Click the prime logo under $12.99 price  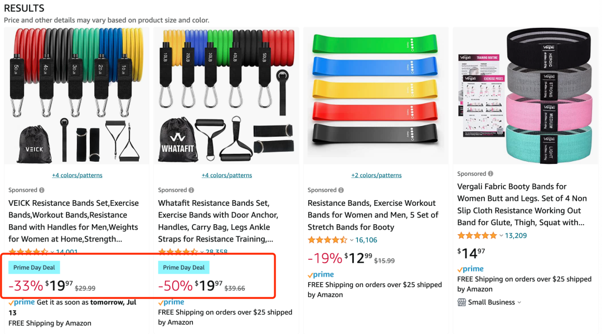coord(321,274)
